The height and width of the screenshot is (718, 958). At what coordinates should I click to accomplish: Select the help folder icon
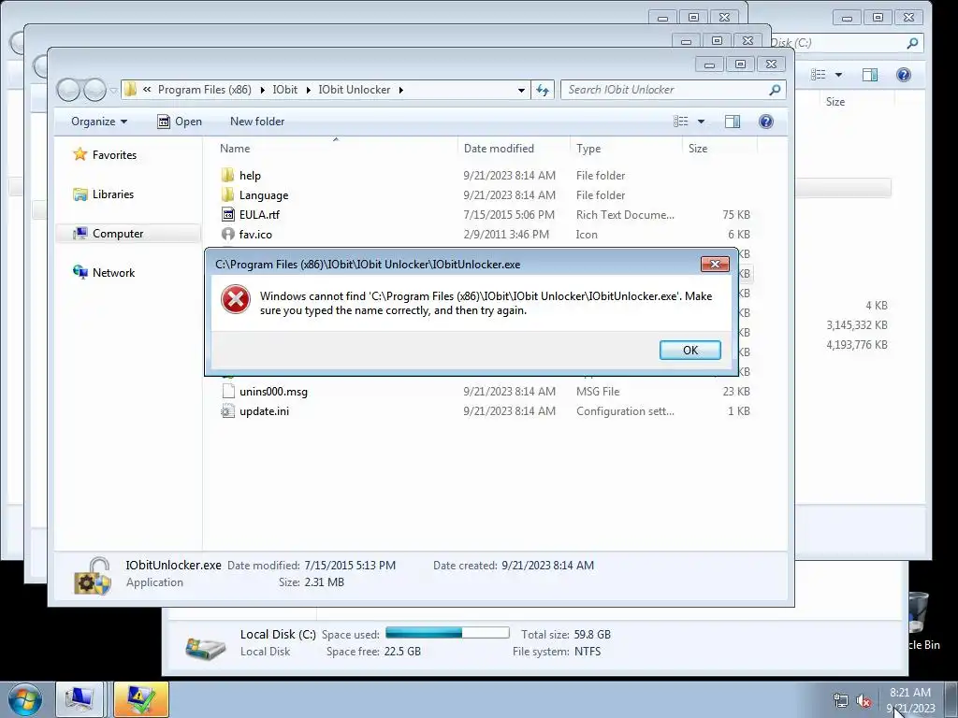pyautogui.click(x=228, y=175)
